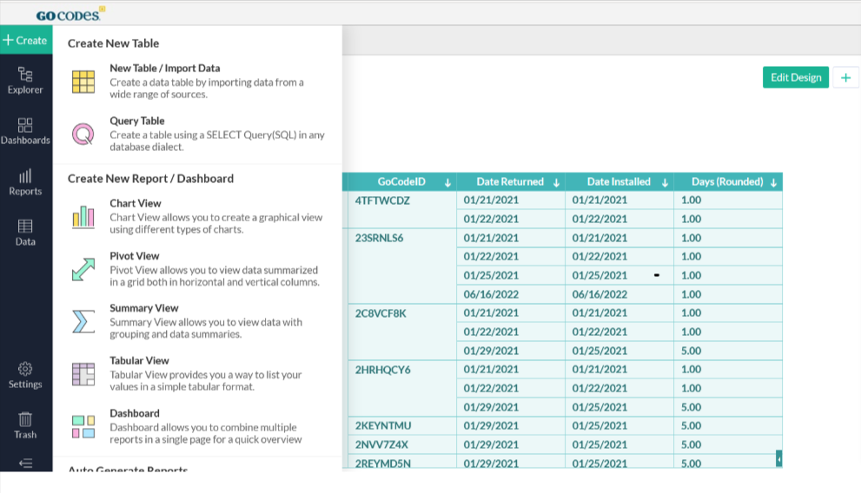
Task: Click the Edit Design button
Action: [x=796, y=77]
